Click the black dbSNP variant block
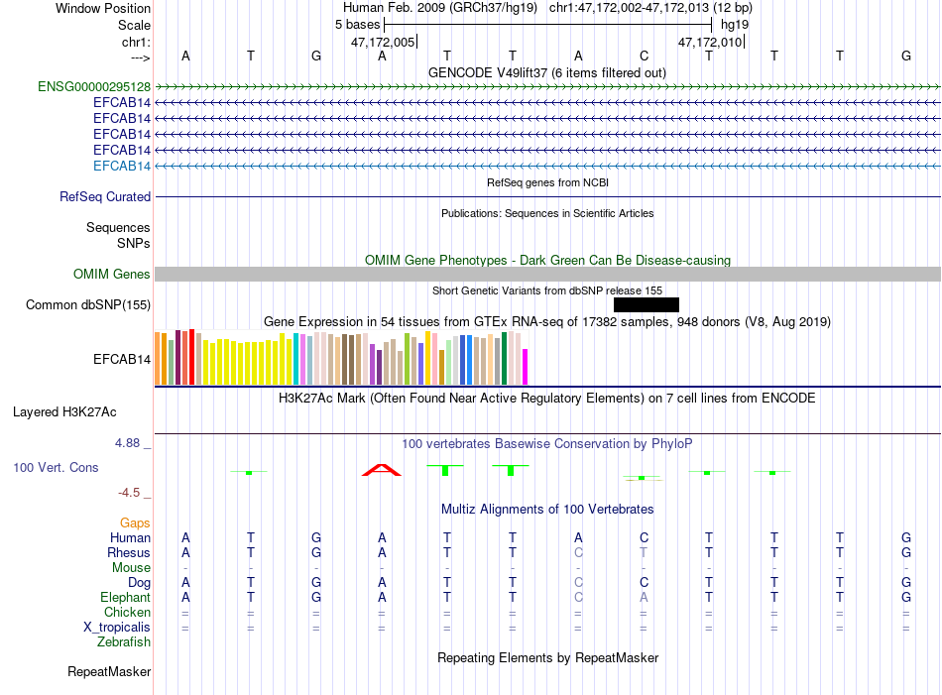 [x=647, y=304]
